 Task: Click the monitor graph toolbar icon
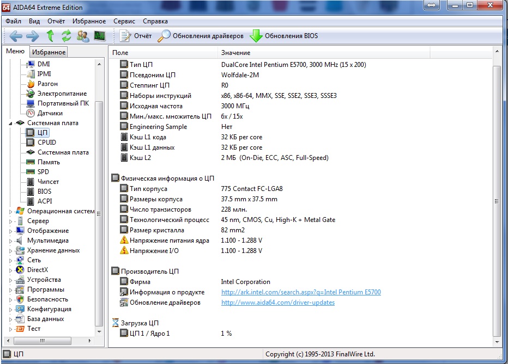pyautogui.click(x=100, y=35)
